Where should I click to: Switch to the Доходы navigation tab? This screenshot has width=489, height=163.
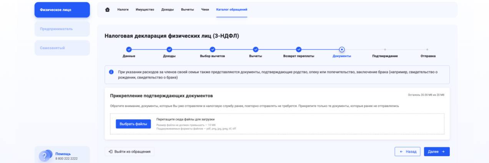167,10
